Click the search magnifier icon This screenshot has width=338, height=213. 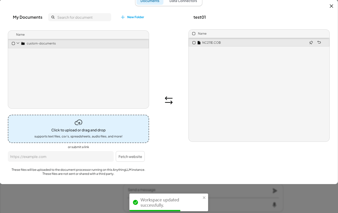click(x=53, y=17)
